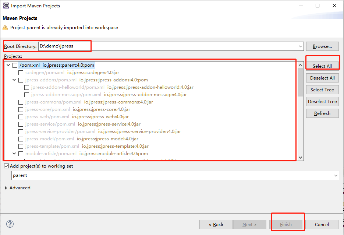Click Select All
Screen dimensions: 344x235
pos(322,66)
